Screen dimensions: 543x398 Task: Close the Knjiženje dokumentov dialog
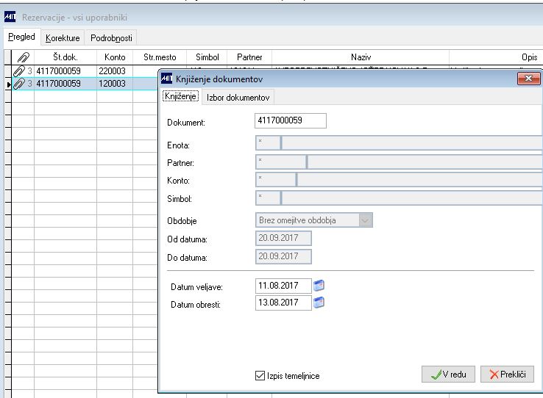(529, 79)
